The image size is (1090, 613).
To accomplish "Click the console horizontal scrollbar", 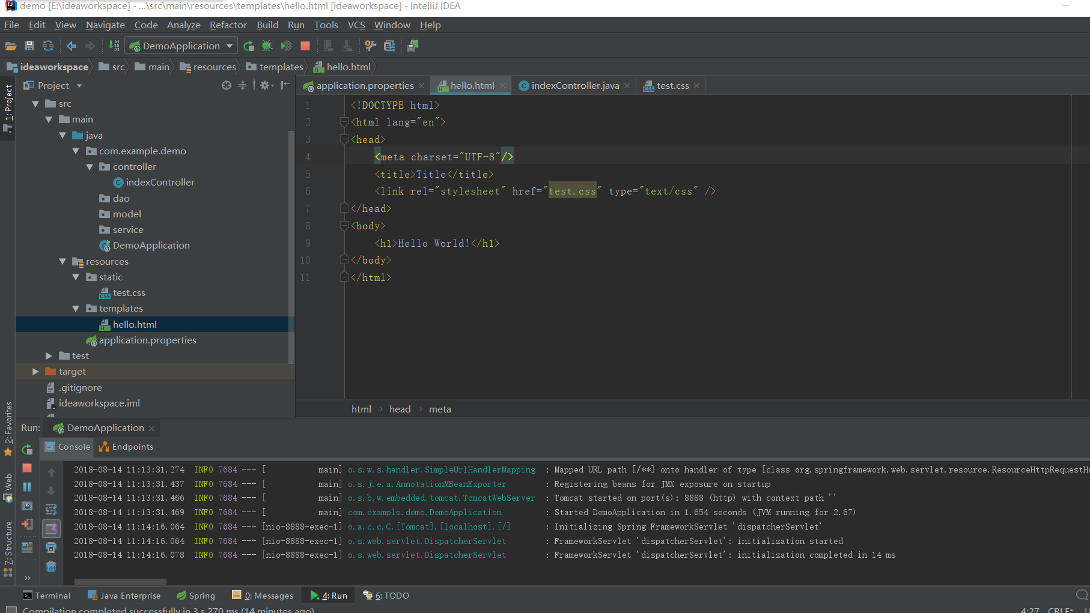I will (x=120, y=581).
